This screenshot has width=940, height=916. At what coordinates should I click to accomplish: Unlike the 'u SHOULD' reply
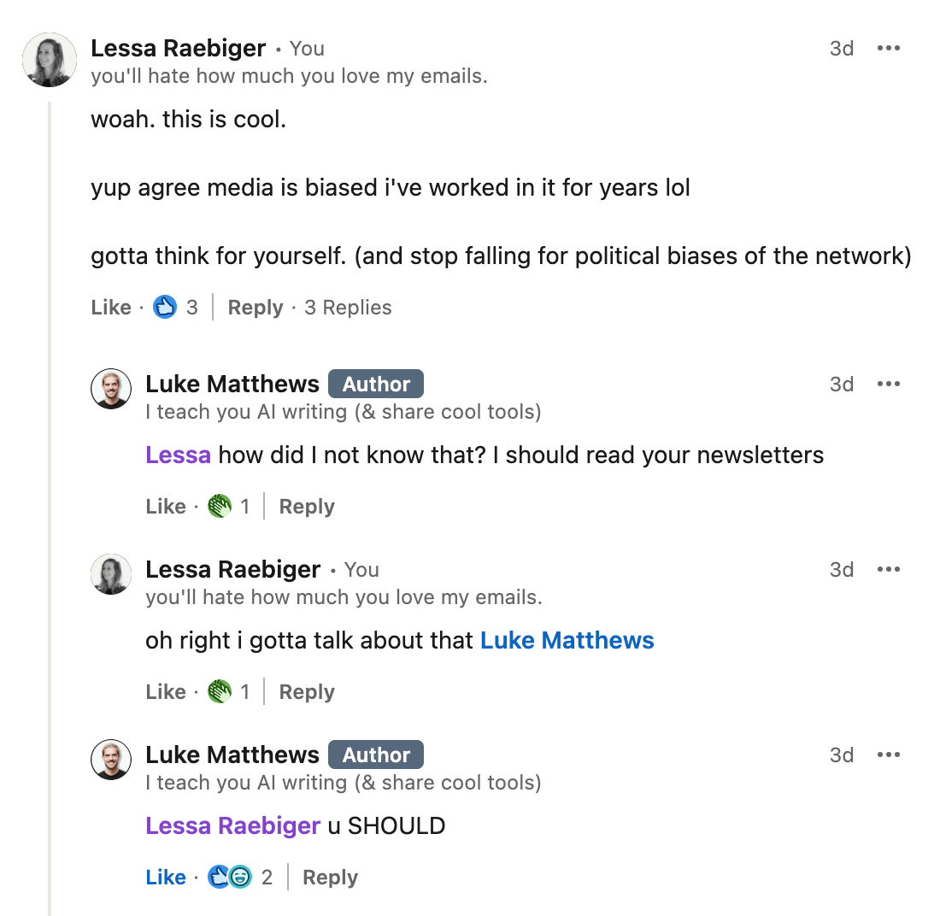(x=166, y=877)
